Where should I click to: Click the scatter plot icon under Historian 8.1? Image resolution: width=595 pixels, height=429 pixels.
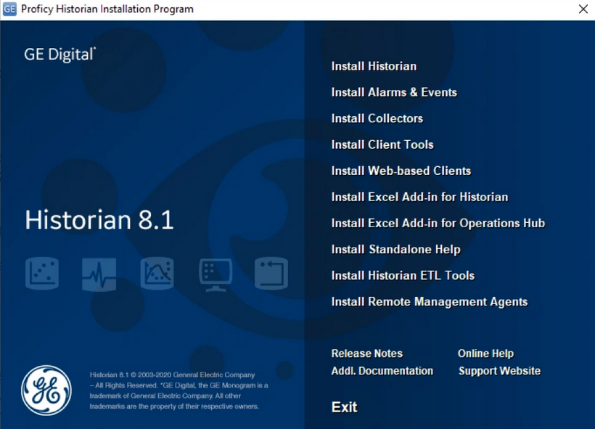click(42, 274)
